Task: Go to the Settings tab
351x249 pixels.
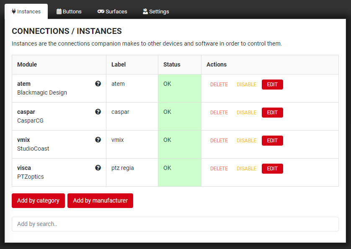Action: click(x=156, y=11)
